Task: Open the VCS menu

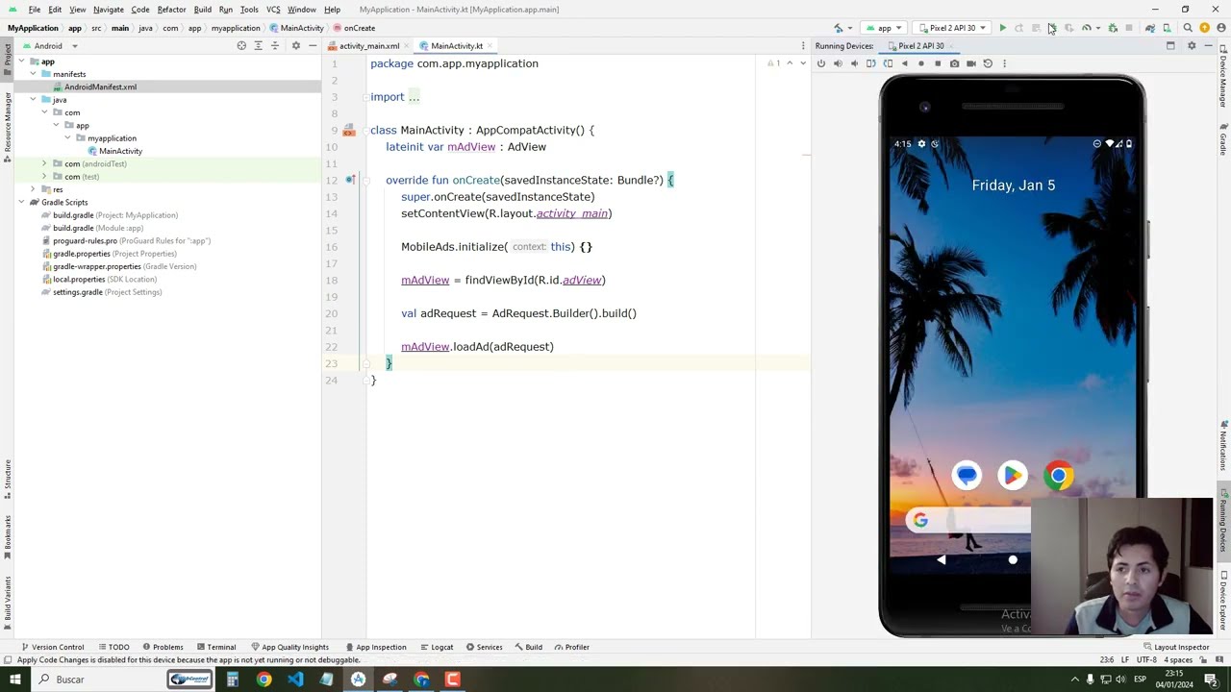Action: pyautogui.click(x=273, y=10)
